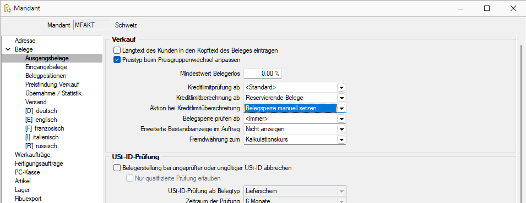Open the Kreditlimitprüfung ab dropdown arrow
Screen dimensions: 526x203
(x=341, y=88)
